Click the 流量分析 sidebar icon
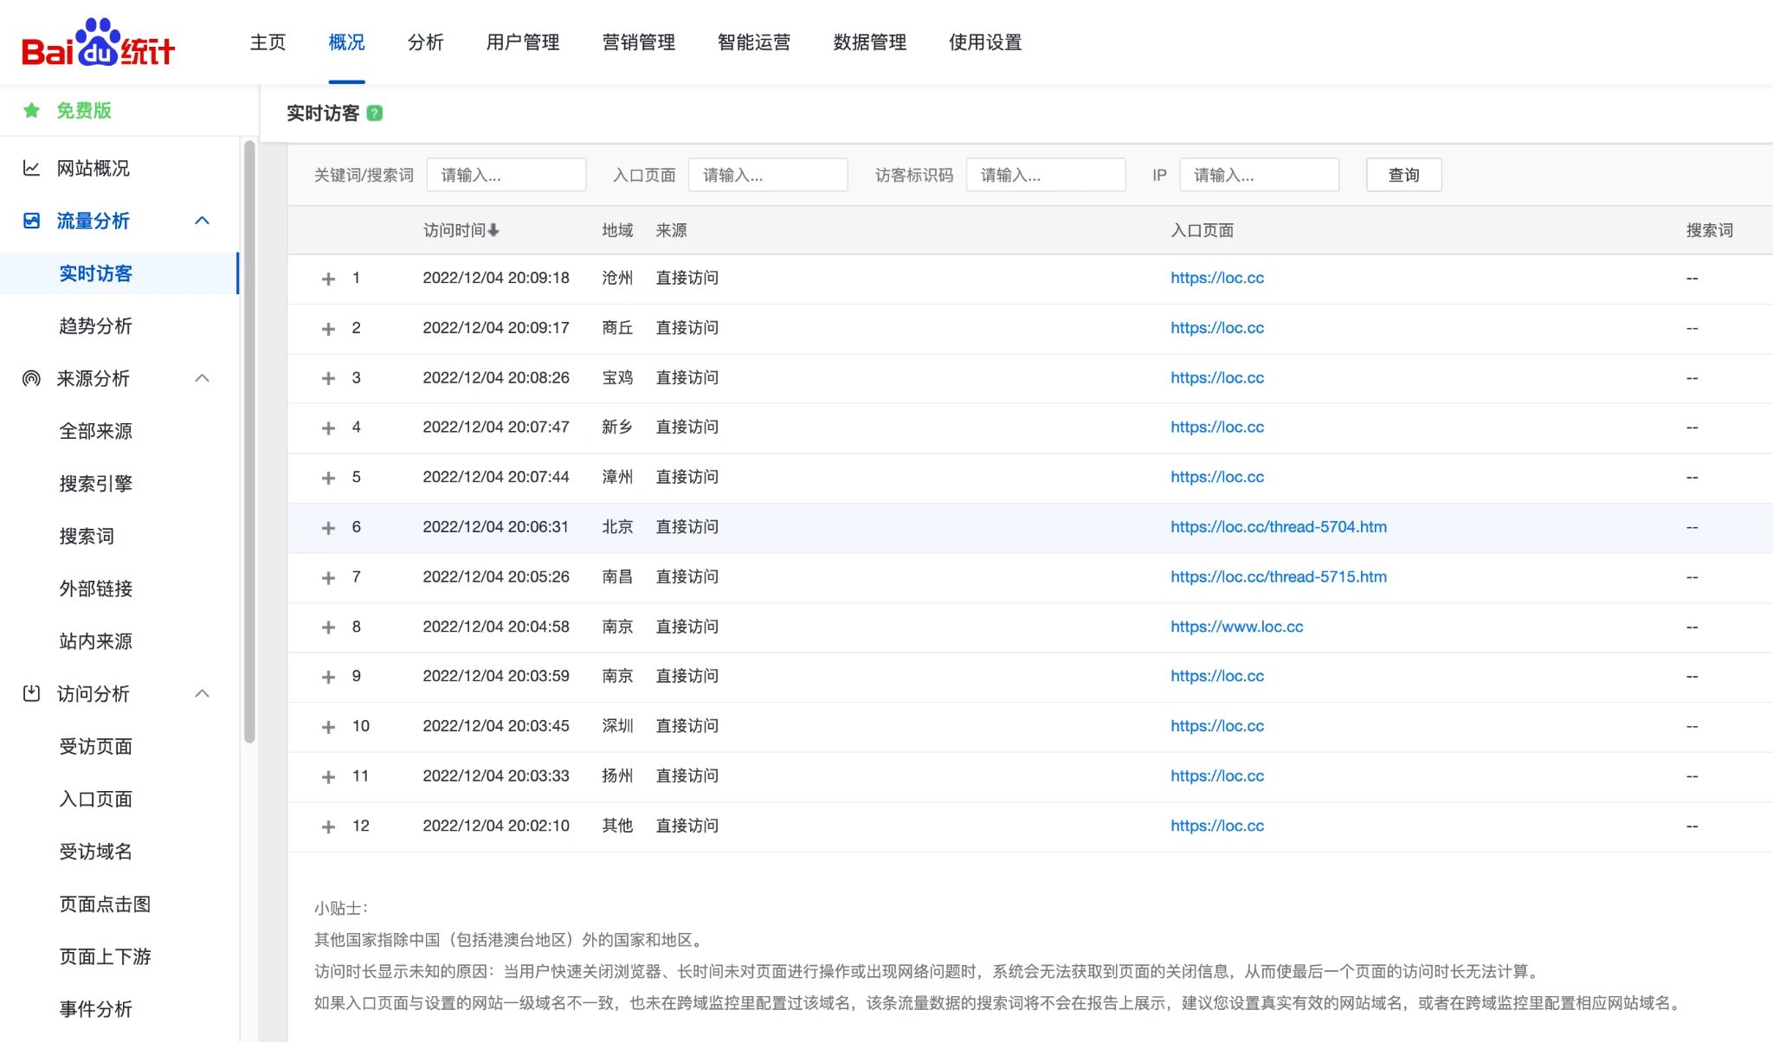The image size is (1773, 1042). pos(32,221)
